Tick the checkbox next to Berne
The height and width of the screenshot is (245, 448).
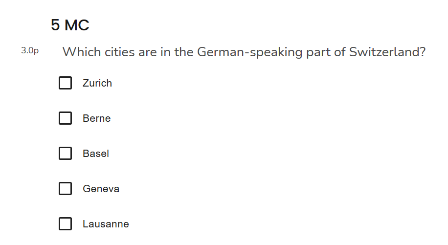click(65, 118)
